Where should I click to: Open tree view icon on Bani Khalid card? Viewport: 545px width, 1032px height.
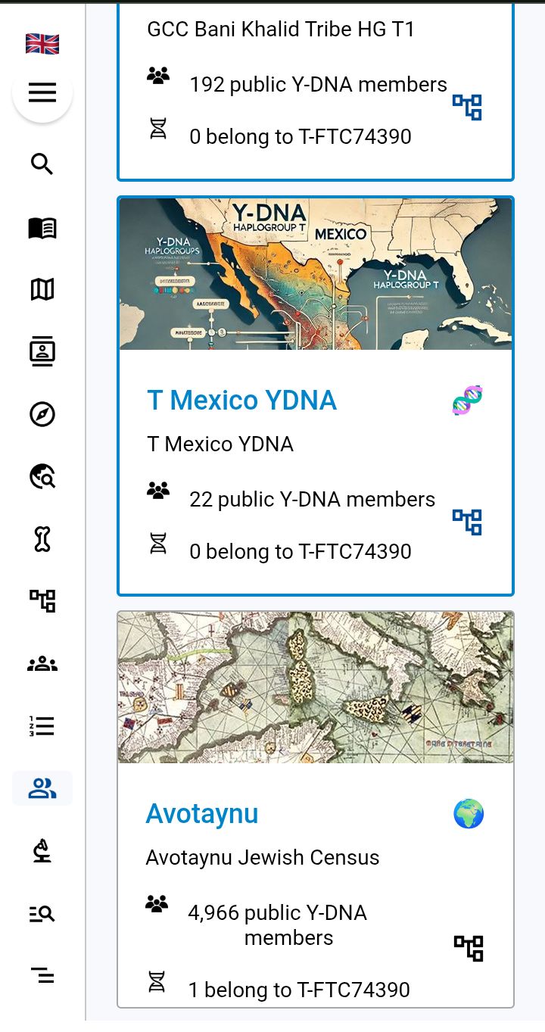467,108
